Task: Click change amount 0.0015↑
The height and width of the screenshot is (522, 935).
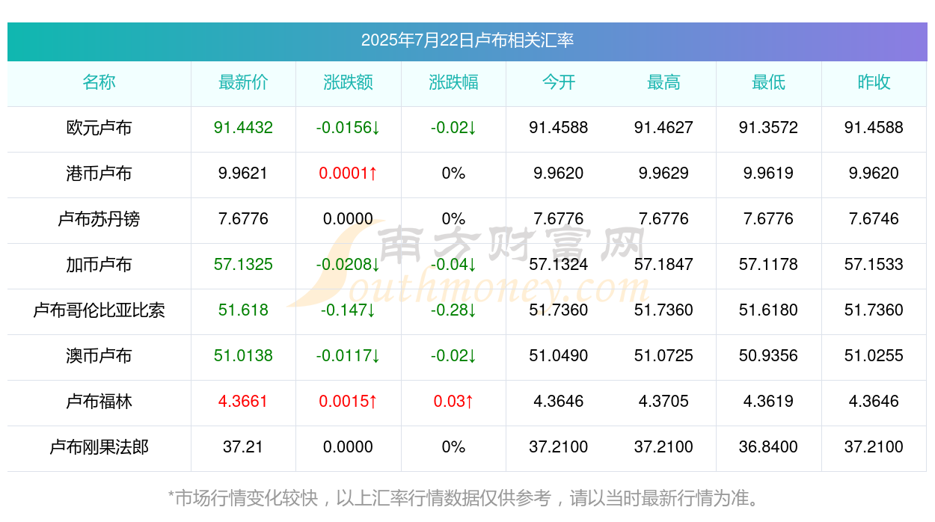Action: 349,402
